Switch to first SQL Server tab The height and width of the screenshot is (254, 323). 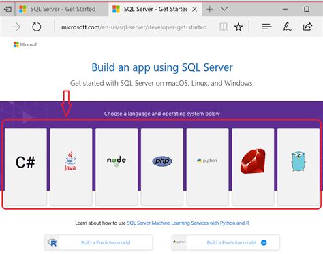pyautogui.click(x=61, y=9)
